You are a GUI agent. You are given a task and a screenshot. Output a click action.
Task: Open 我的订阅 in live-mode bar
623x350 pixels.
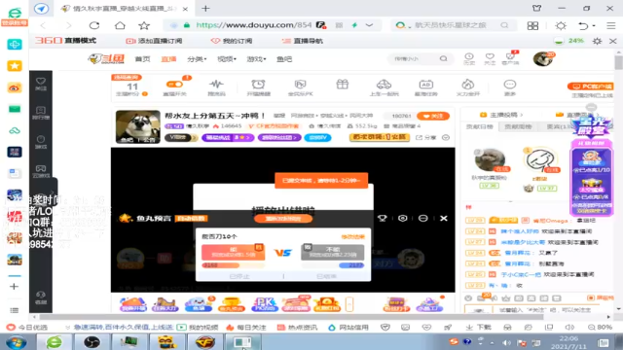232,41
